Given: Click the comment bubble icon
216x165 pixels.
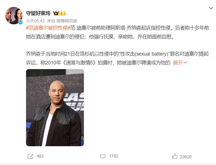Looking at the screenshot, I should [103, 156].
